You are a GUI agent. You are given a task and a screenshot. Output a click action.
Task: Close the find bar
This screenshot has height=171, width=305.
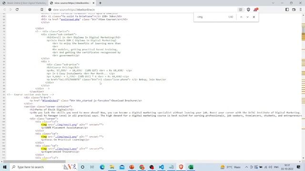tap(254, 17)
